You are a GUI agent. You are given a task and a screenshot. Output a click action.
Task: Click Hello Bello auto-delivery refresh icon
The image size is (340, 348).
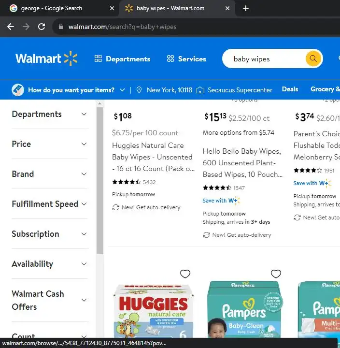206,235
